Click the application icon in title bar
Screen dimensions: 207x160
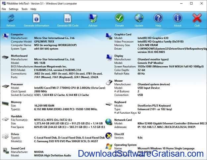pos(4,3)
